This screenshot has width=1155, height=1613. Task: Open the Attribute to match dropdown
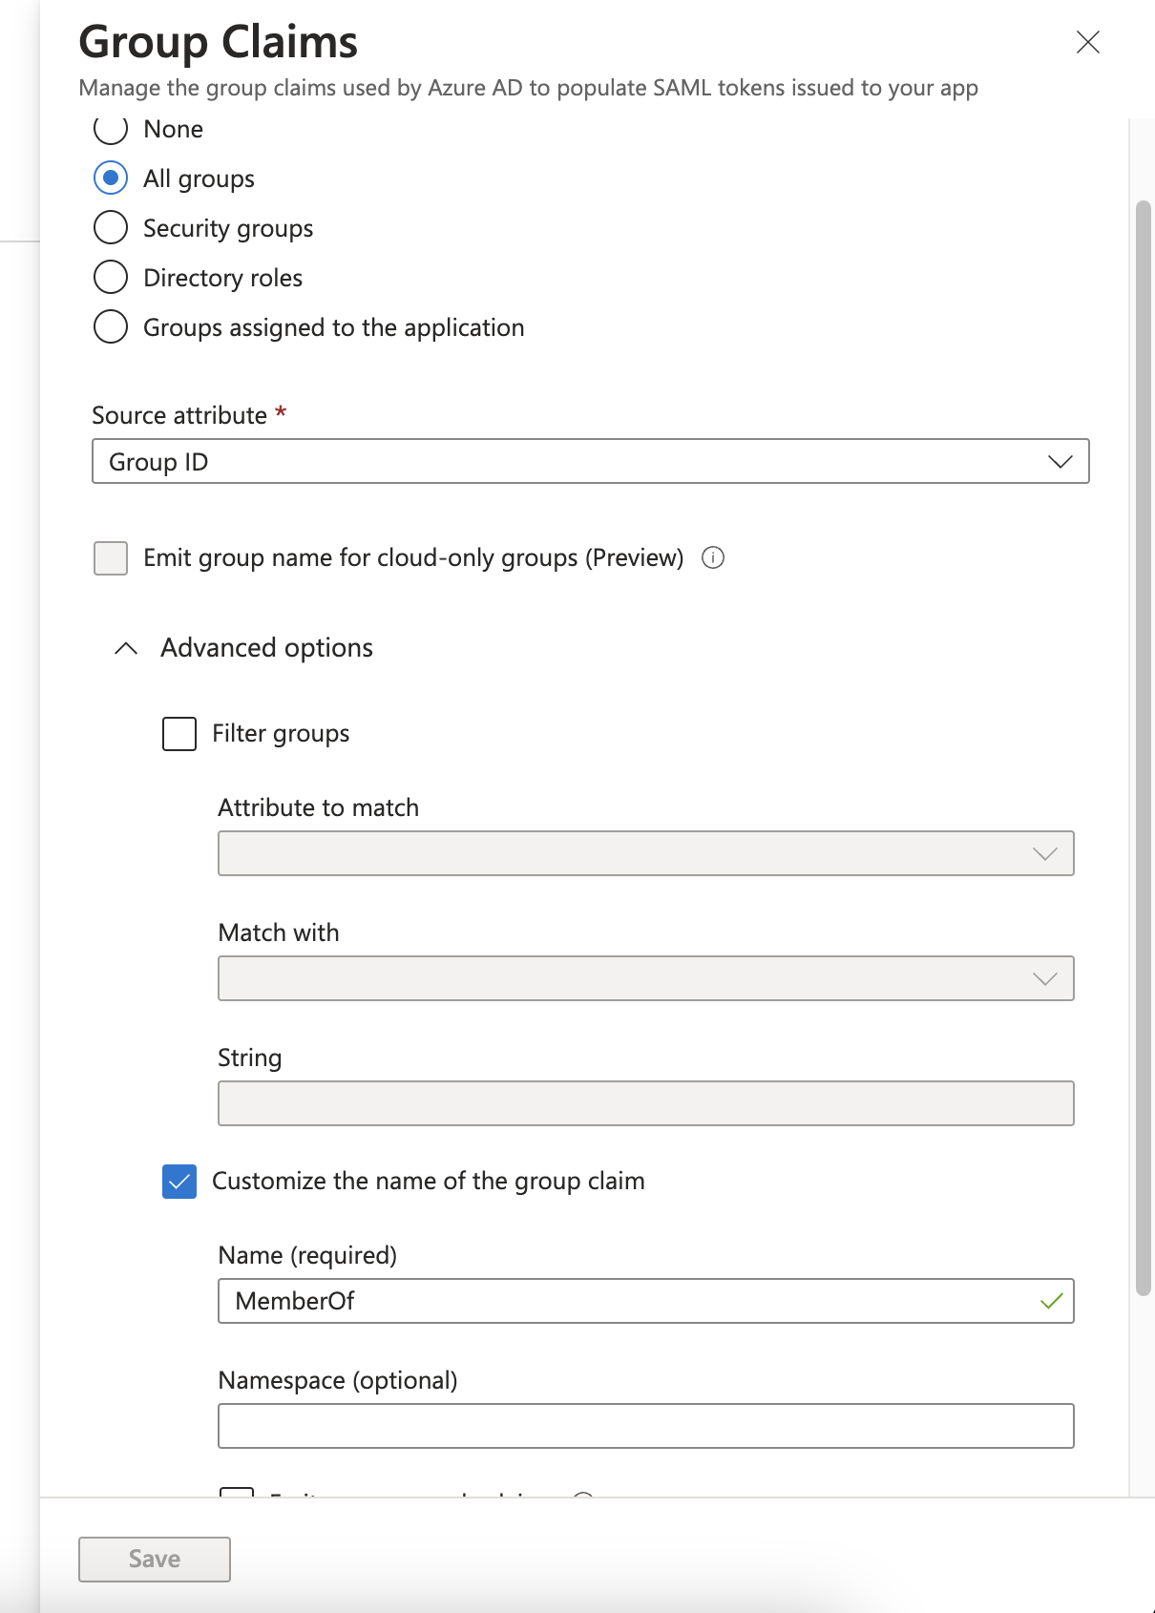[645, 853]
